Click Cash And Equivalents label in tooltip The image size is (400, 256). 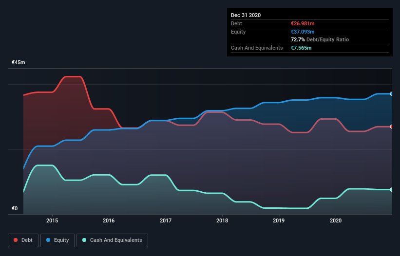257,48
